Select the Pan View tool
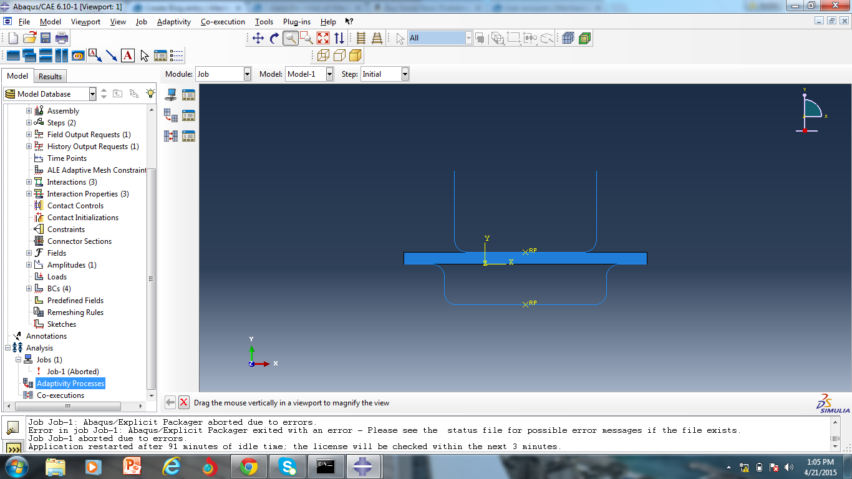Image resolution: width=852 pixels, height=479 pixels. coord(258,38)
